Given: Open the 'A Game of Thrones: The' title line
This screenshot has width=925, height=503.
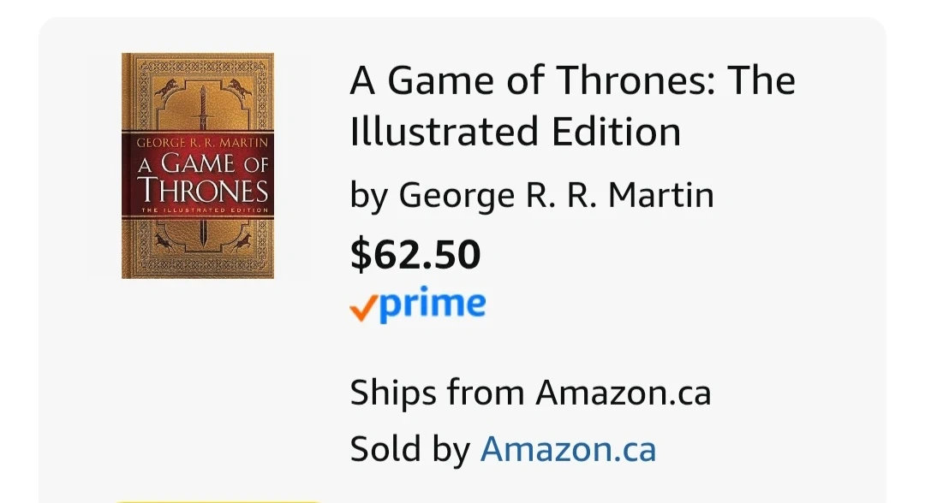Looking at the screenshot, I should pos(572,81).
